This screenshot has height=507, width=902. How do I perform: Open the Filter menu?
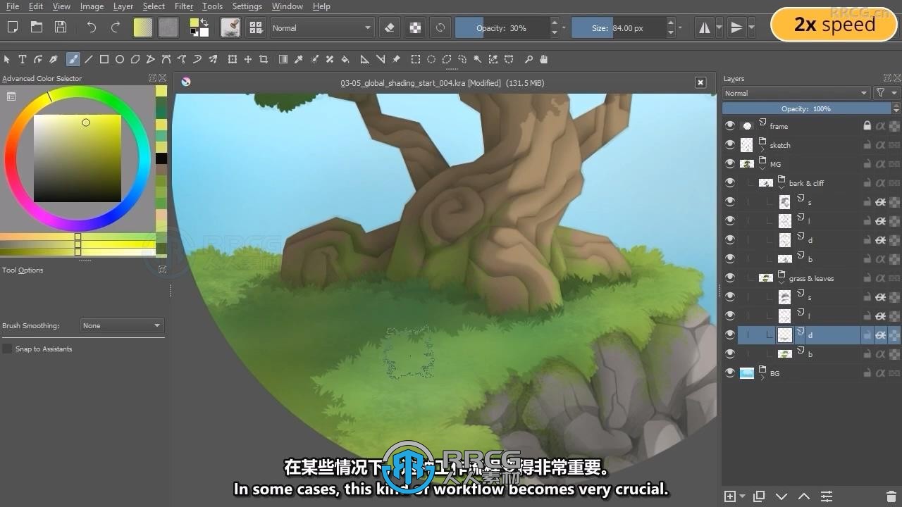(x=184, y=6)
